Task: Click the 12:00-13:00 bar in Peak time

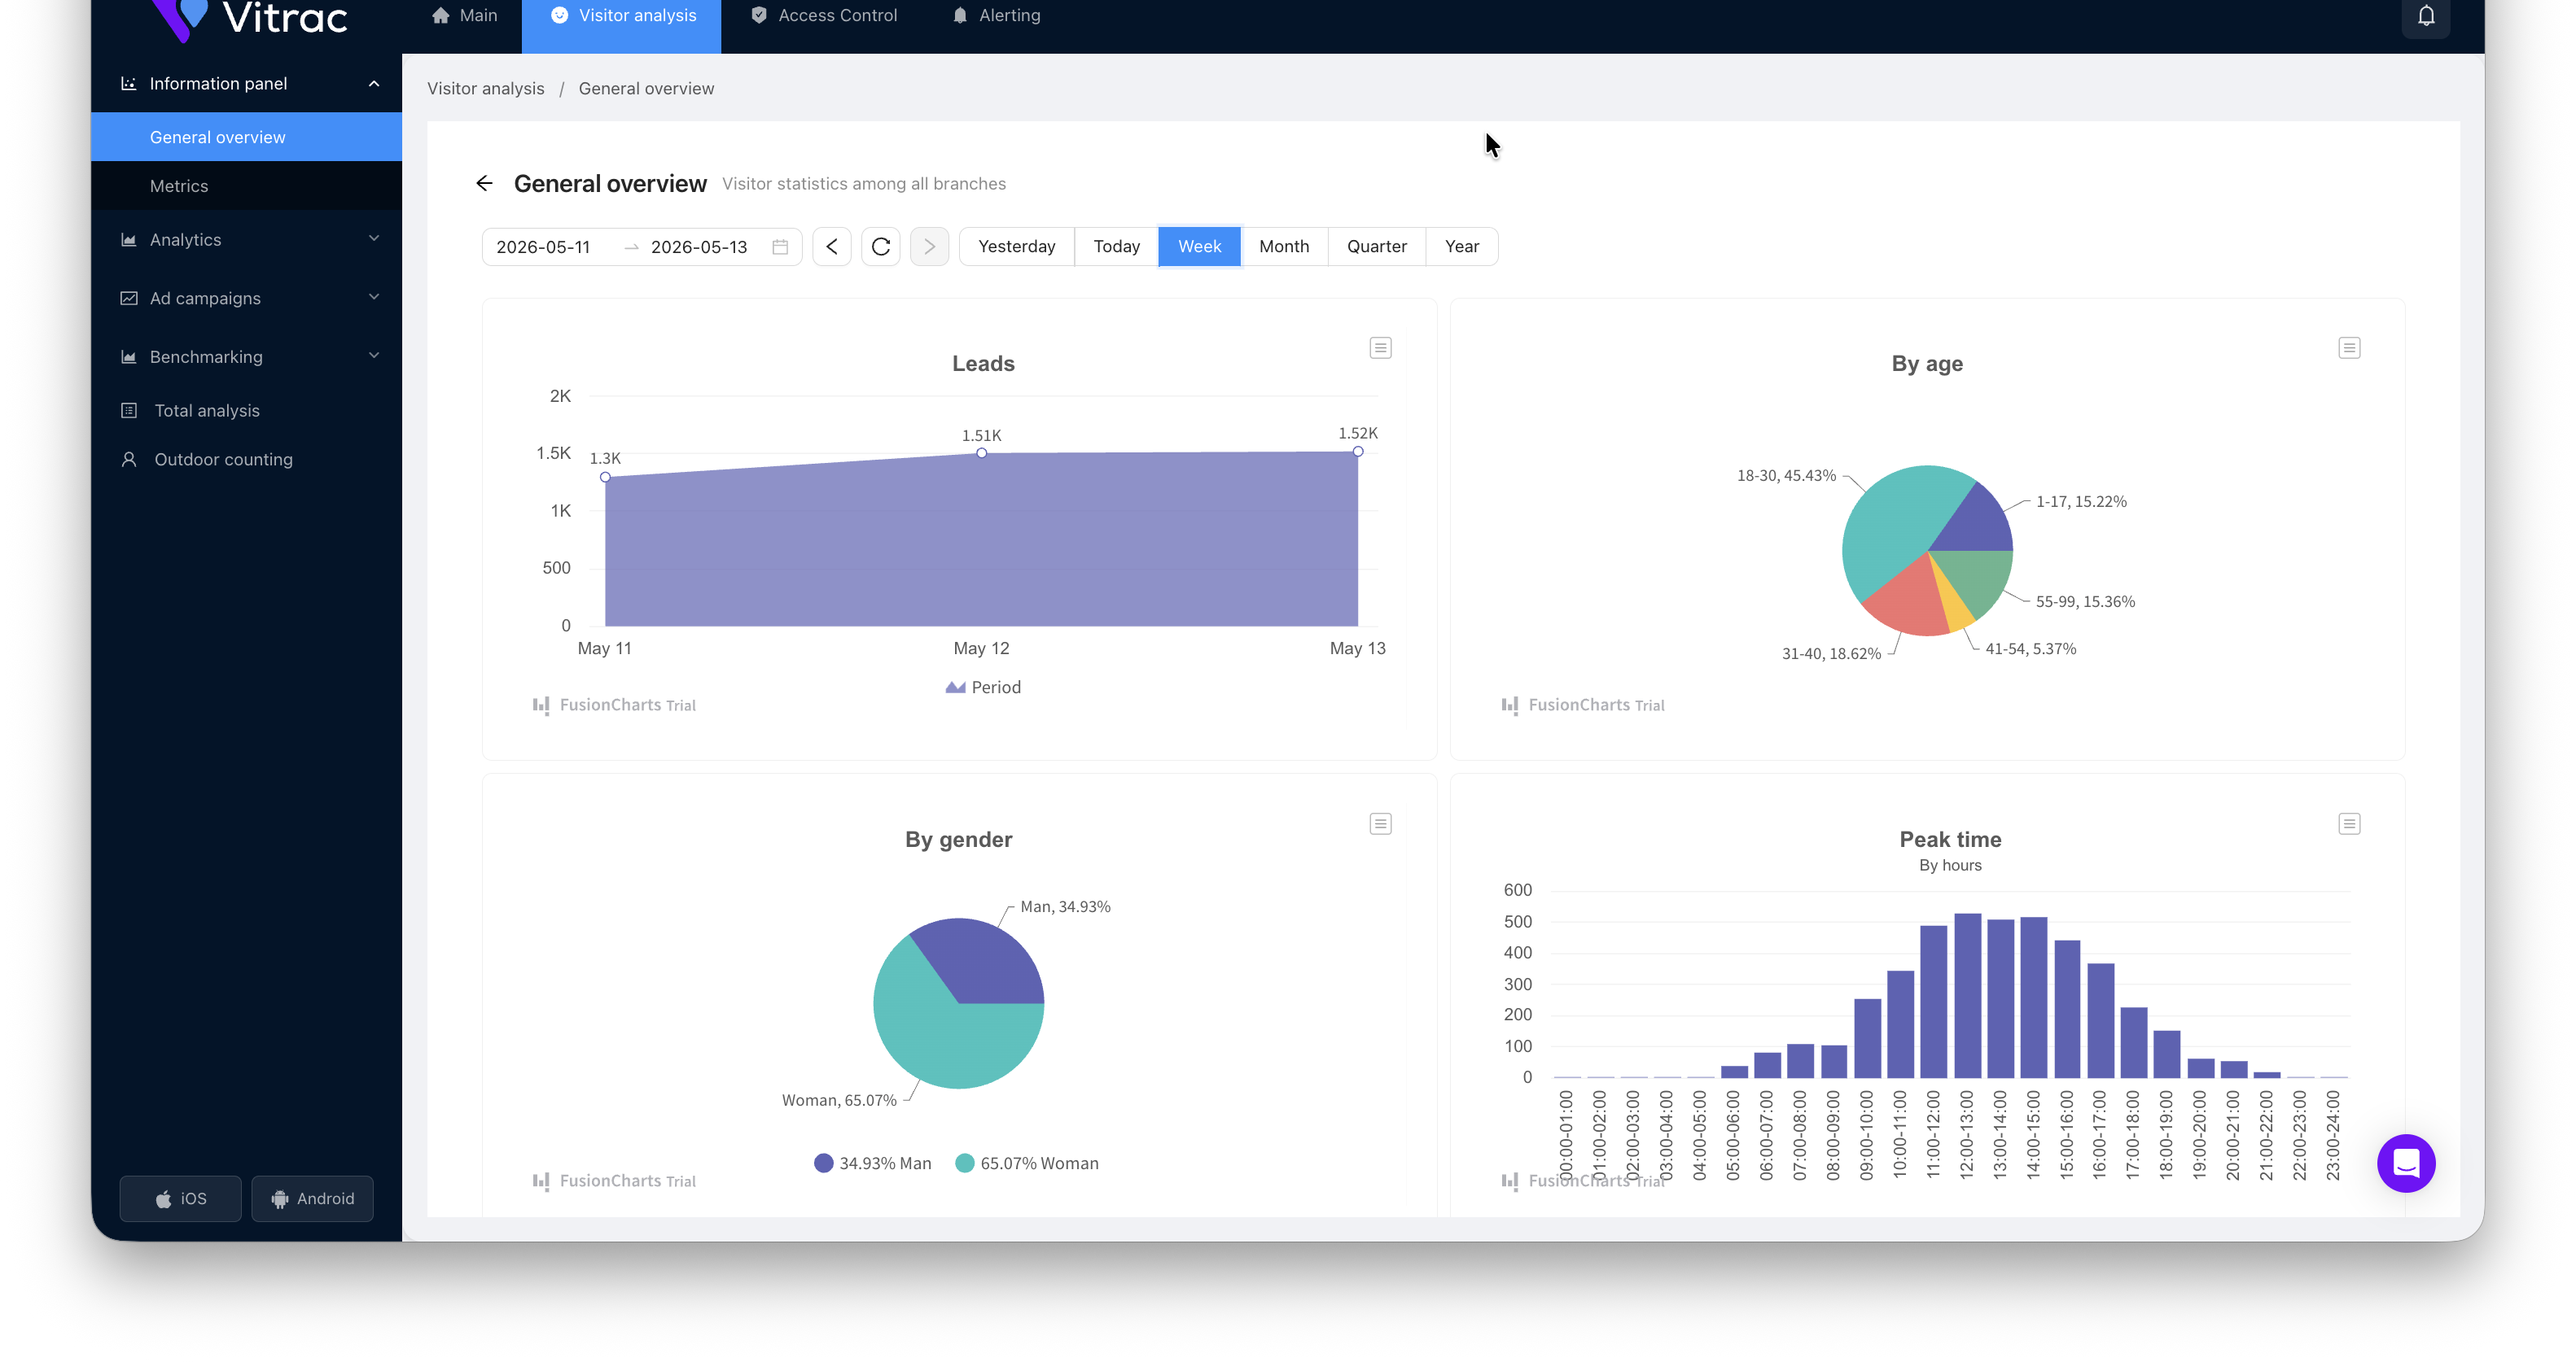Action: click(x=1967, y=995)
